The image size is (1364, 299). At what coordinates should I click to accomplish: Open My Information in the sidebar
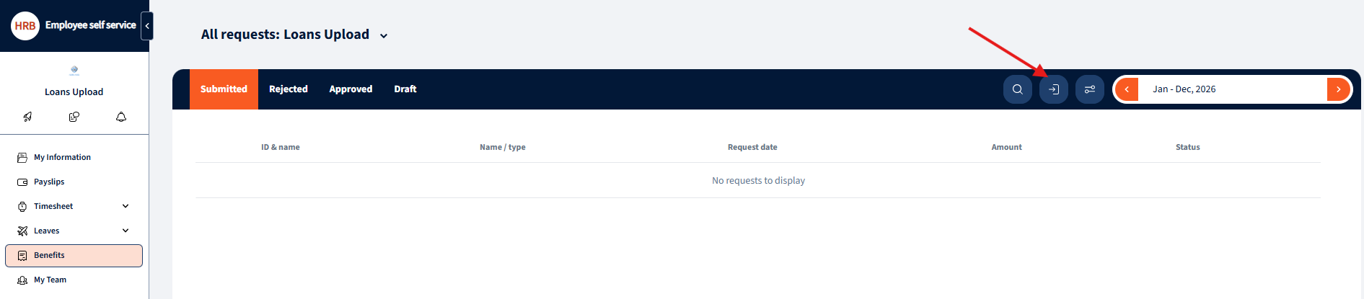click(x=62, y=157)
